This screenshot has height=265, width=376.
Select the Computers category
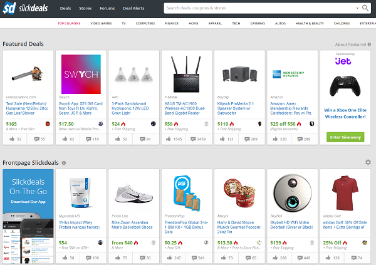click(145, 23)
